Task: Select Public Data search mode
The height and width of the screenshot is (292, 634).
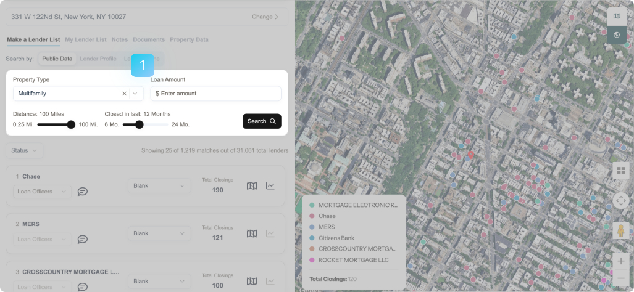Action: (57, 59)
